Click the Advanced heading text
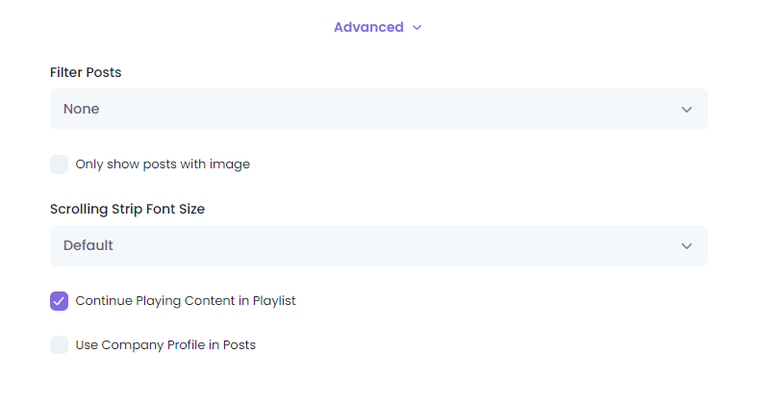 point(368,27)
